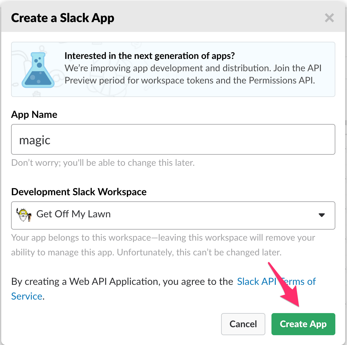Open the workspace selector showing Get Off My Lawn
Viewport: 347px width, 345px height.
173,215
